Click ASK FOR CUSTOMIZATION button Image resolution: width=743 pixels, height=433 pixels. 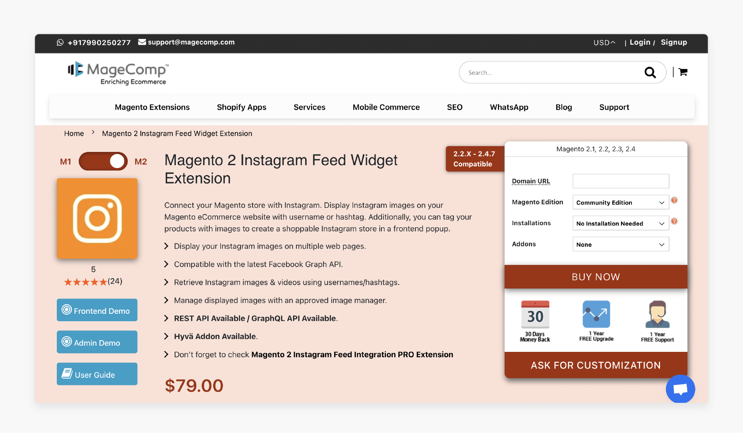[596, 365]
